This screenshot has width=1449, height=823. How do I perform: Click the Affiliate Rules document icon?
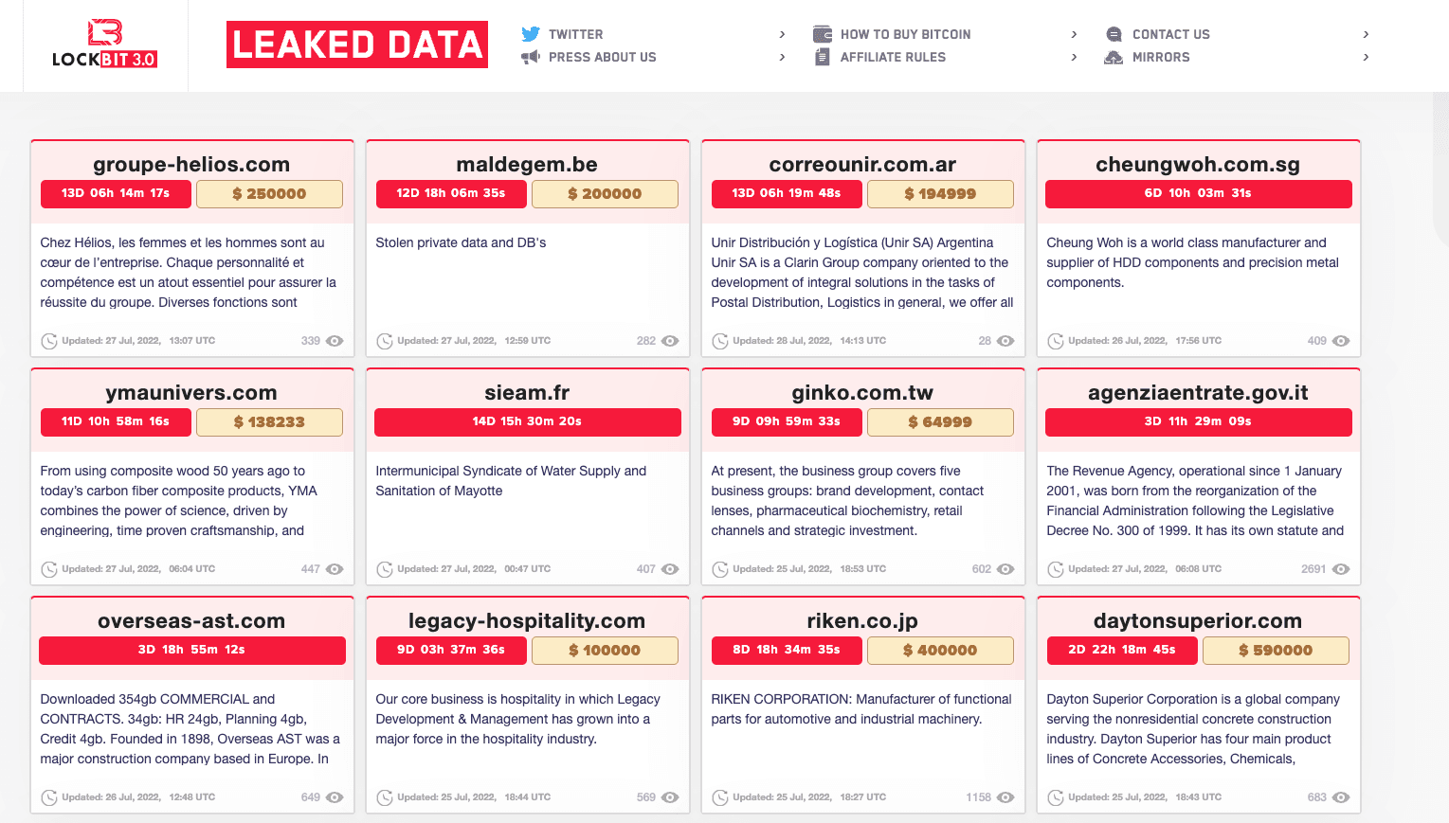tap(823, 57)
